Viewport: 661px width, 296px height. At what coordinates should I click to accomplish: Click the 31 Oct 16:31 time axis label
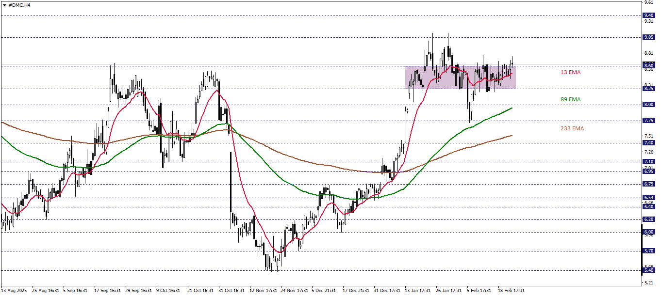click(232, 291)
